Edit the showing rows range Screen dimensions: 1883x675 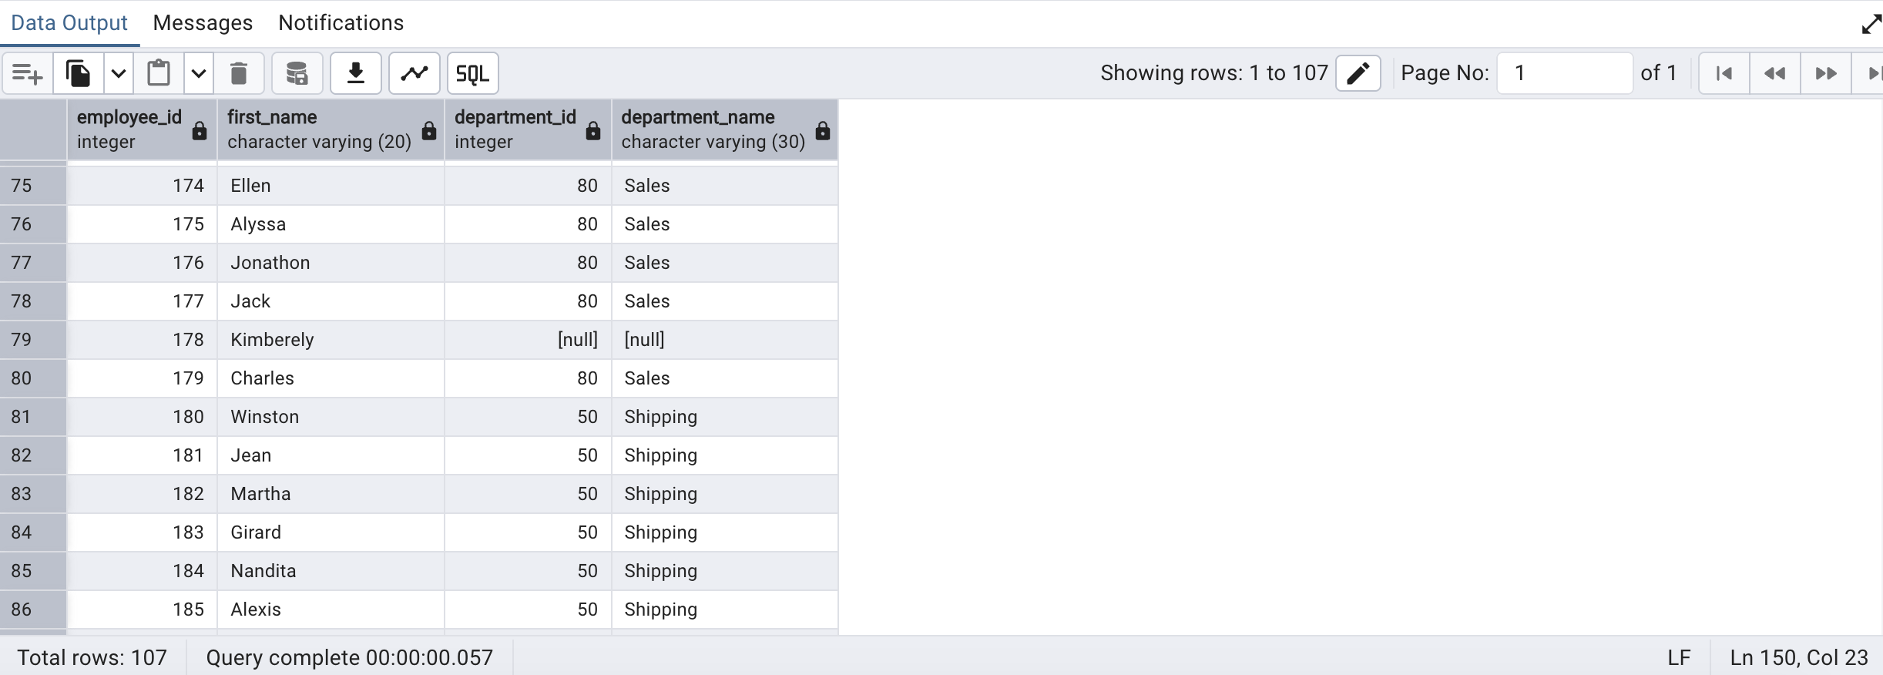coord(1358,73)
